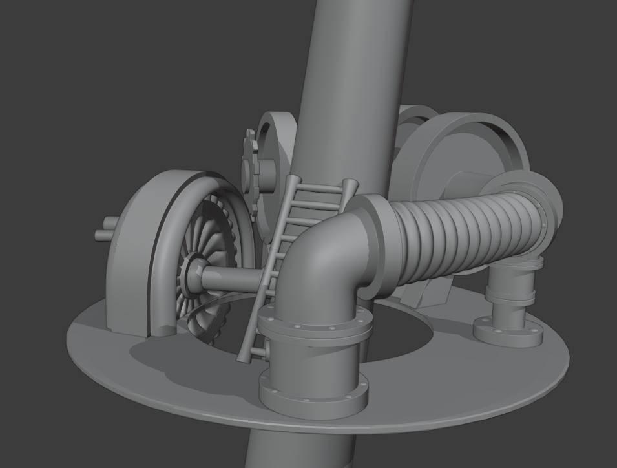Select the turbine fan blades
Screen dimensions: 617x468
click(x=210, y=239)
